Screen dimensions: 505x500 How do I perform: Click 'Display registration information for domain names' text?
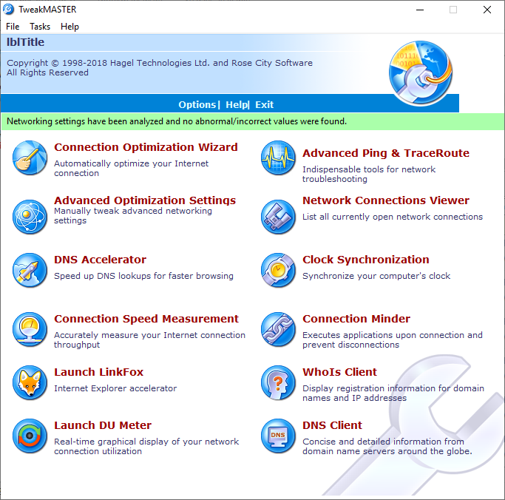click(393, 393)
